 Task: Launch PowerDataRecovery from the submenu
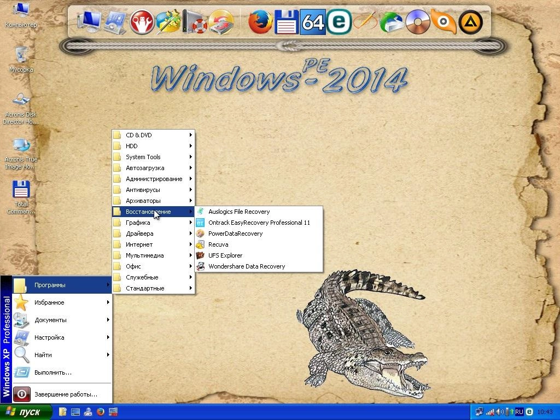point(259,234)
